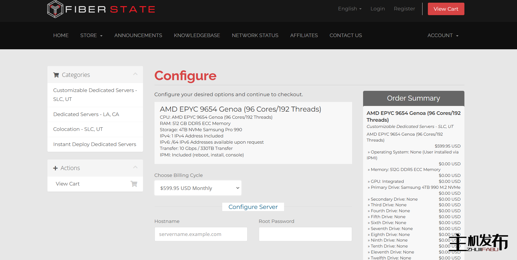Open Network Status page
Viewport: 517px width, 260px height.
click(x=255, y=36)
